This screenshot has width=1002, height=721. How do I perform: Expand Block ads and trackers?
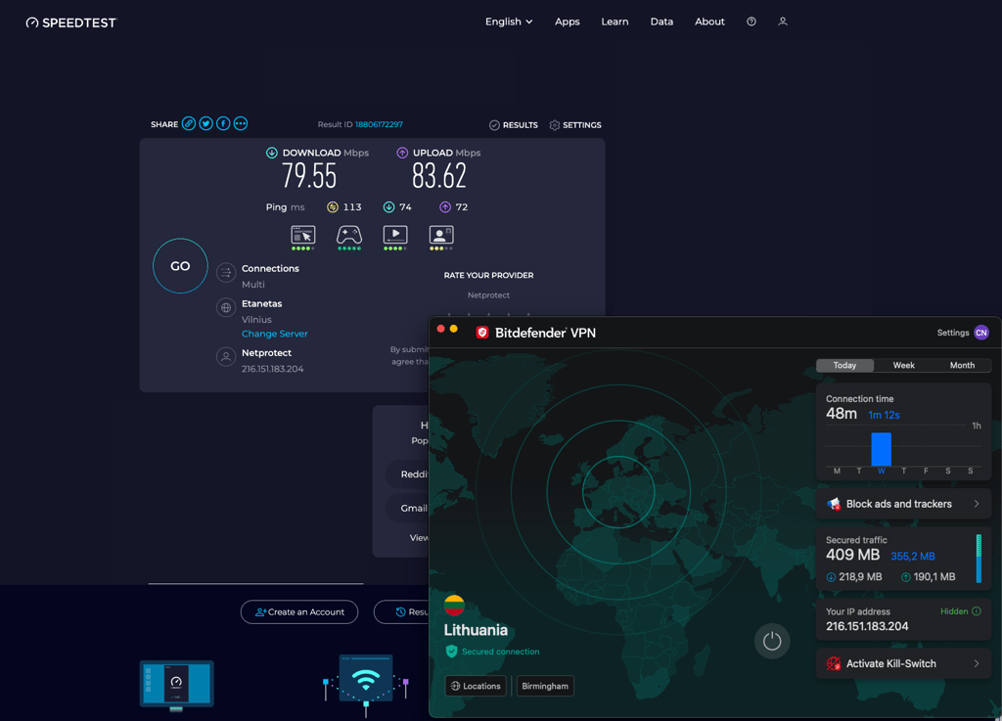point(903,504)
